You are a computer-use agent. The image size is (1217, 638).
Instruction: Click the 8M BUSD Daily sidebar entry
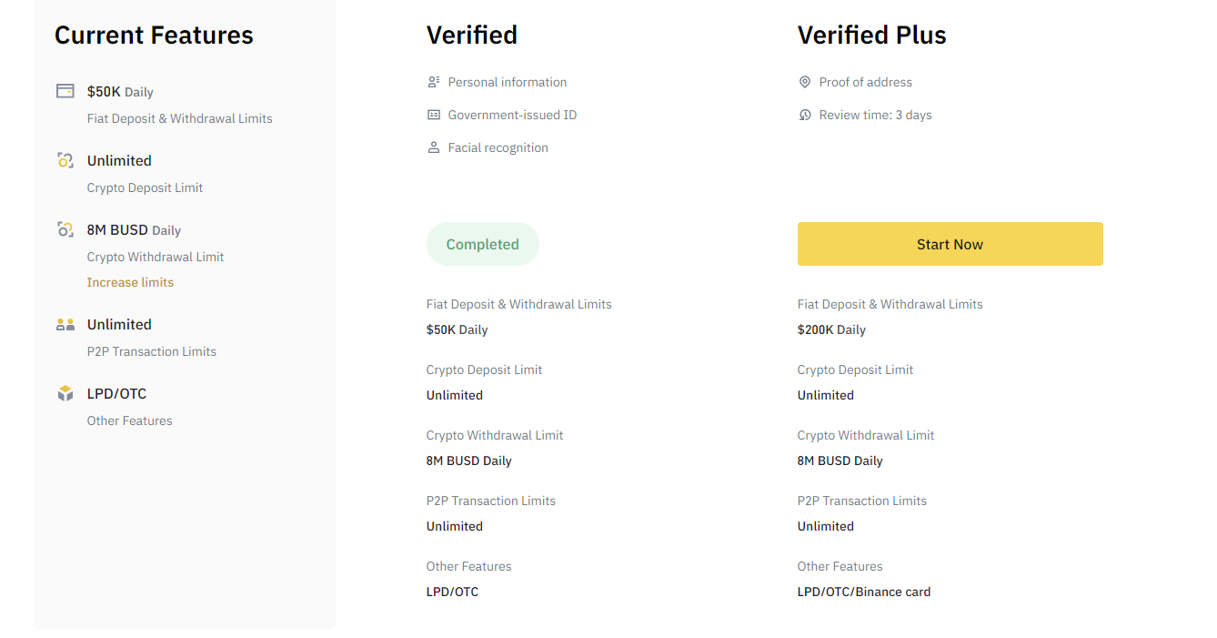point(134,230)
